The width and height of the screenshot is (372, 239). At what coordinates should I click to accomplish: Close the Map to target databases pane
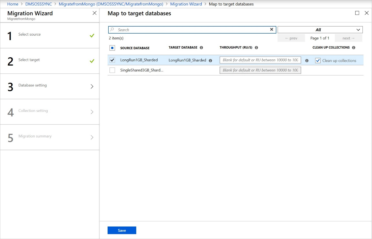(367, 13)
